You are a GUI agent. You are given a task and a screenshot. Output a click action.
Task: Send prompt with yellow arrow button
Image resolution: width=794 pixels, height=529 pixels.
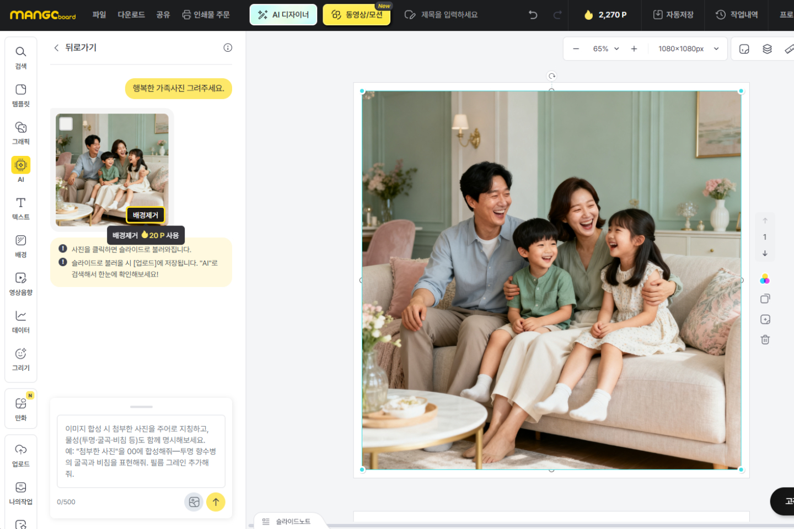[216, 502]
